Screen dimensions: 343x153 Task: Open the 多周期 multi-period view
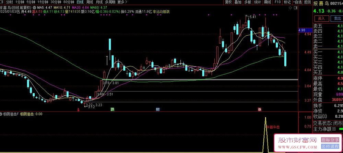[x=110, y=2]
